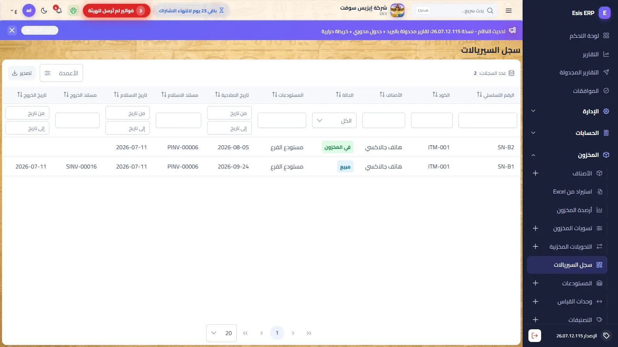Viewport: 618px width, 347px height.
Task: Click the megaphone icon in the update banner
Action: click(513, 30)
